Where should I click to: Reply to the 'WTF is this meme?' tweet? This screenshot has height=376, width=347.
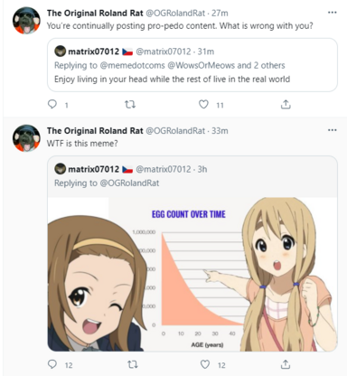tap(52, 364)
